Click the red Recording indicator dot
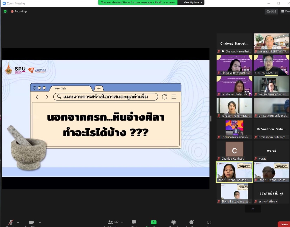The height and width of the screenshot is (227, 290). click(12, 12)
